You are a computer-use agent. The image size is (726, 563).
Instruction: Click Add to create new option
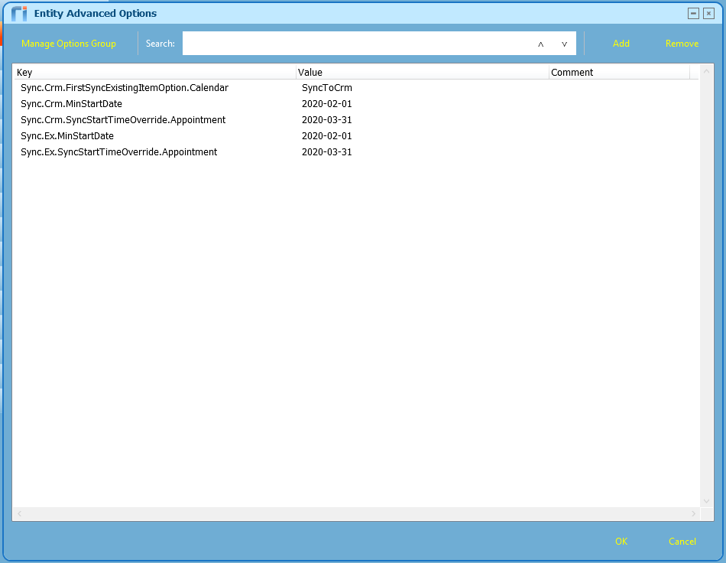tap(621, 44)
